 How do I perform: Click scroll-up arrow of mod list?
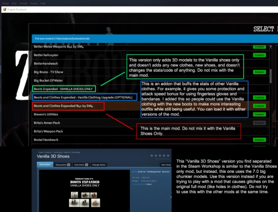pyautogui.click(x=271, y=46)
